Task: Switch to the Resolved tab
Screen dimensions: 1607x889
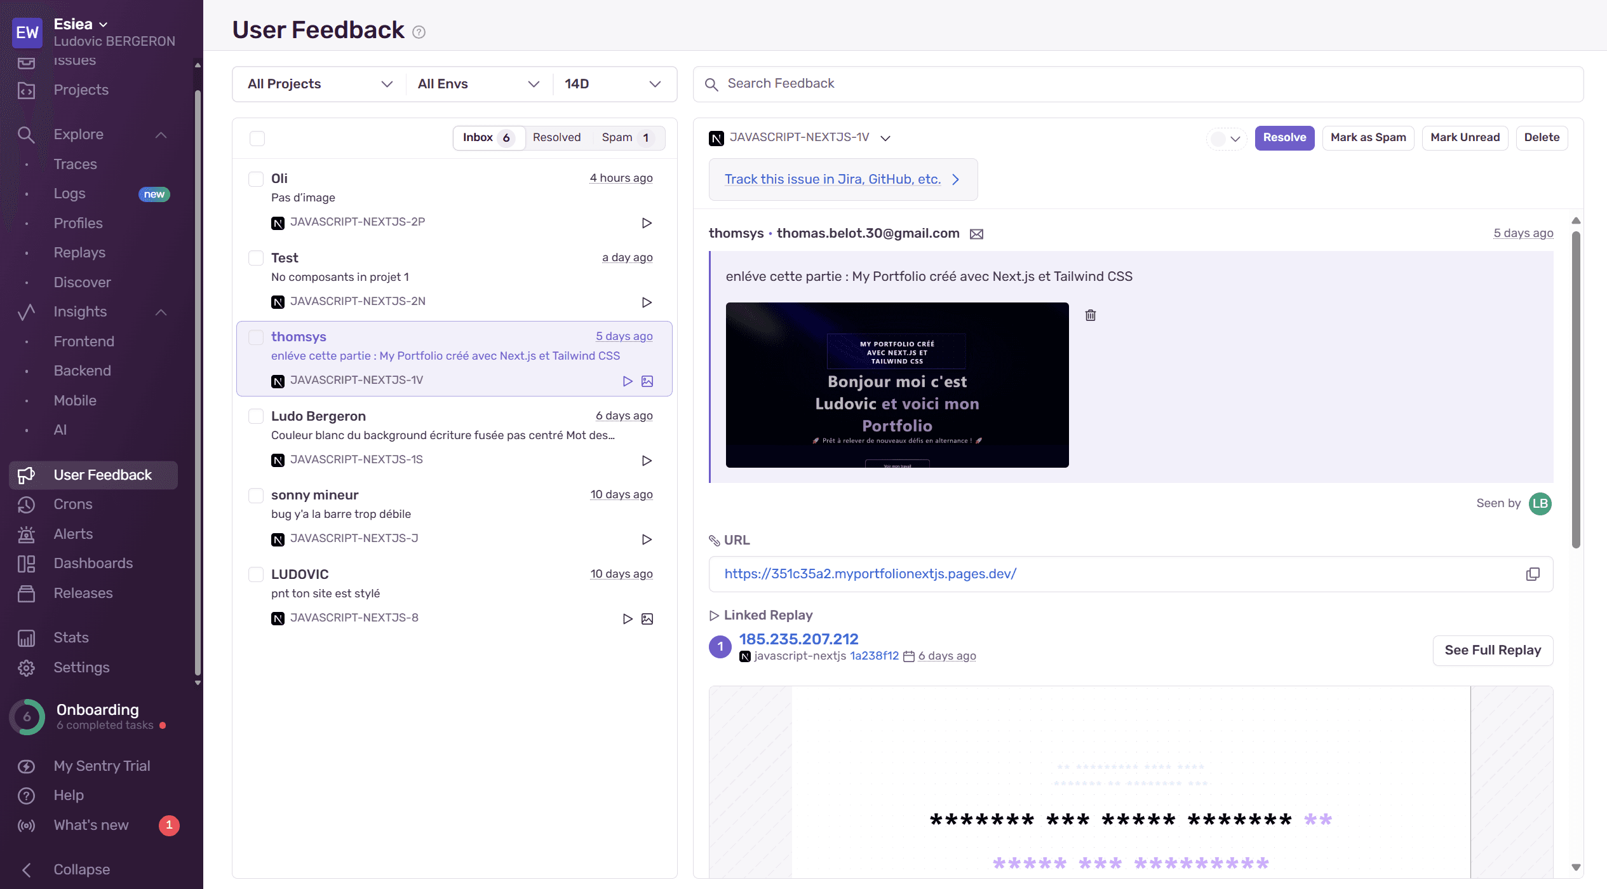Action: [556, 137]
